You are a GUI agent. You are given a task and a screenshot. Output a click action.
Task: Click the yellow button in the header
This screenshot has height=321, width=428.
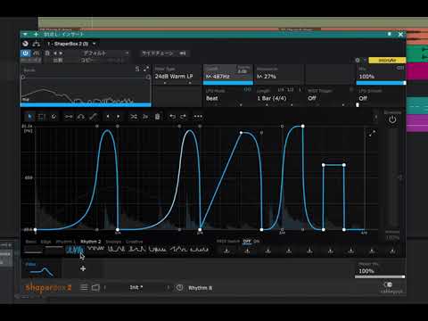point(387,61)
